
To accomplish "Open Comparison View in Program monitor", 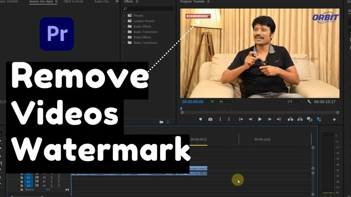I will point(309,119).
